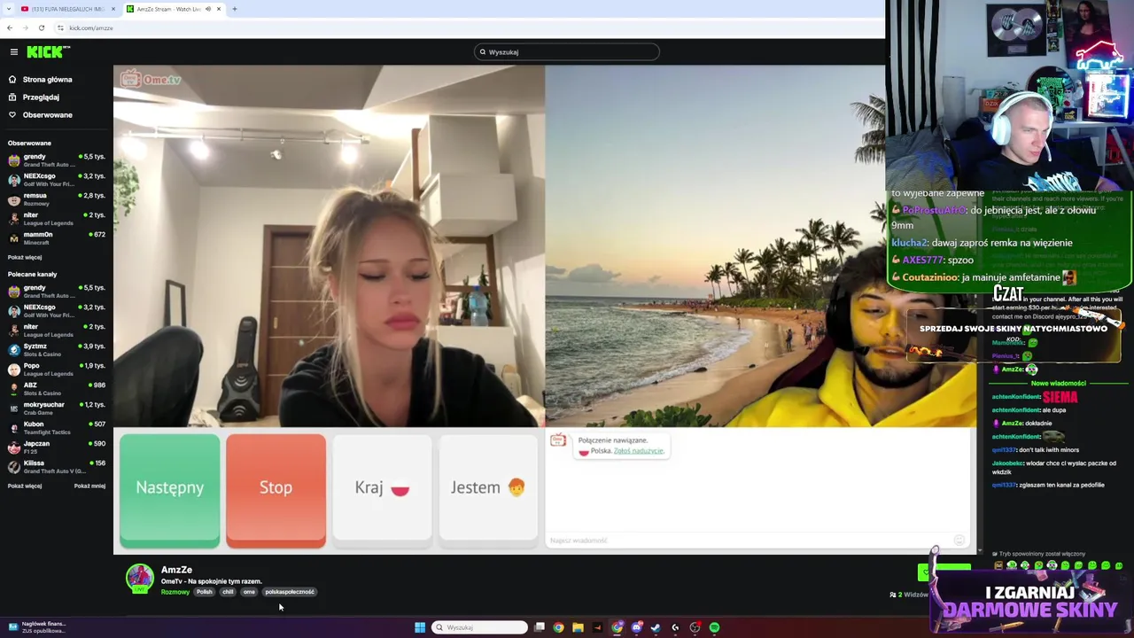Open Kilissa channel in recommended list

[x=55, y=467]
